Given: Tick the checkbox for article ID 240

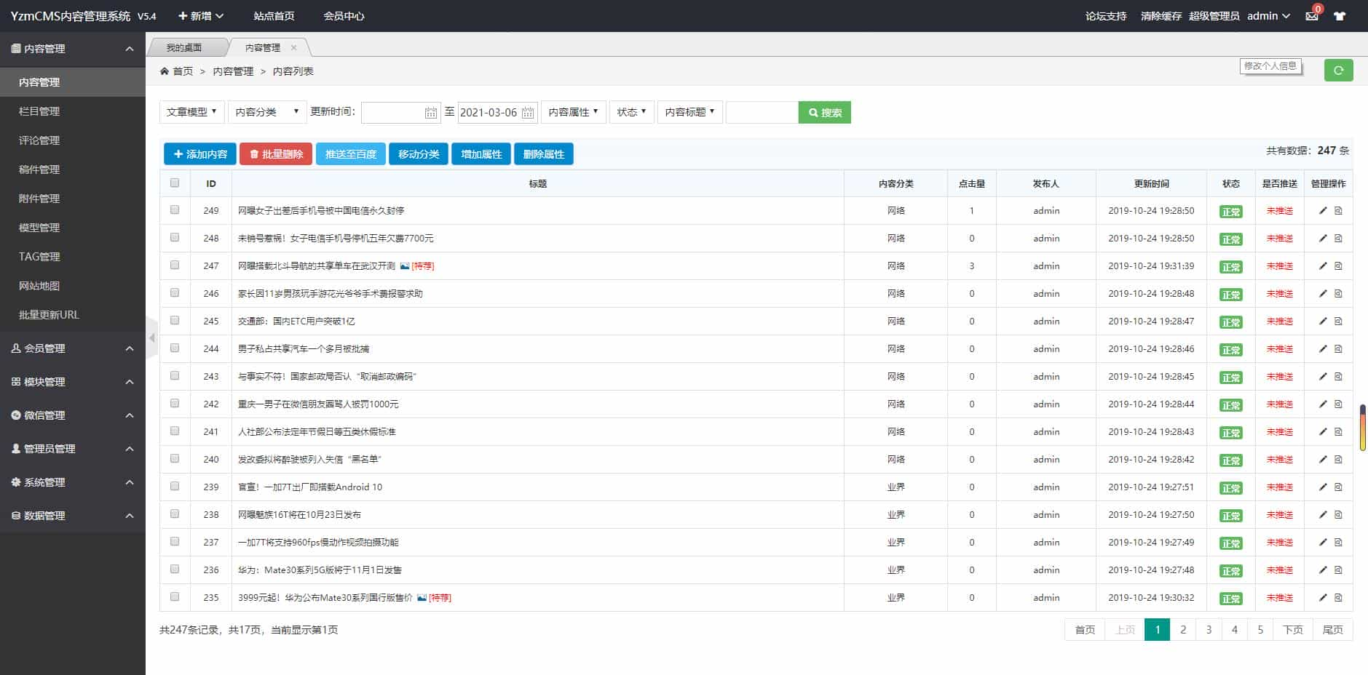Looking at the screenshot, I should (175, 458).
